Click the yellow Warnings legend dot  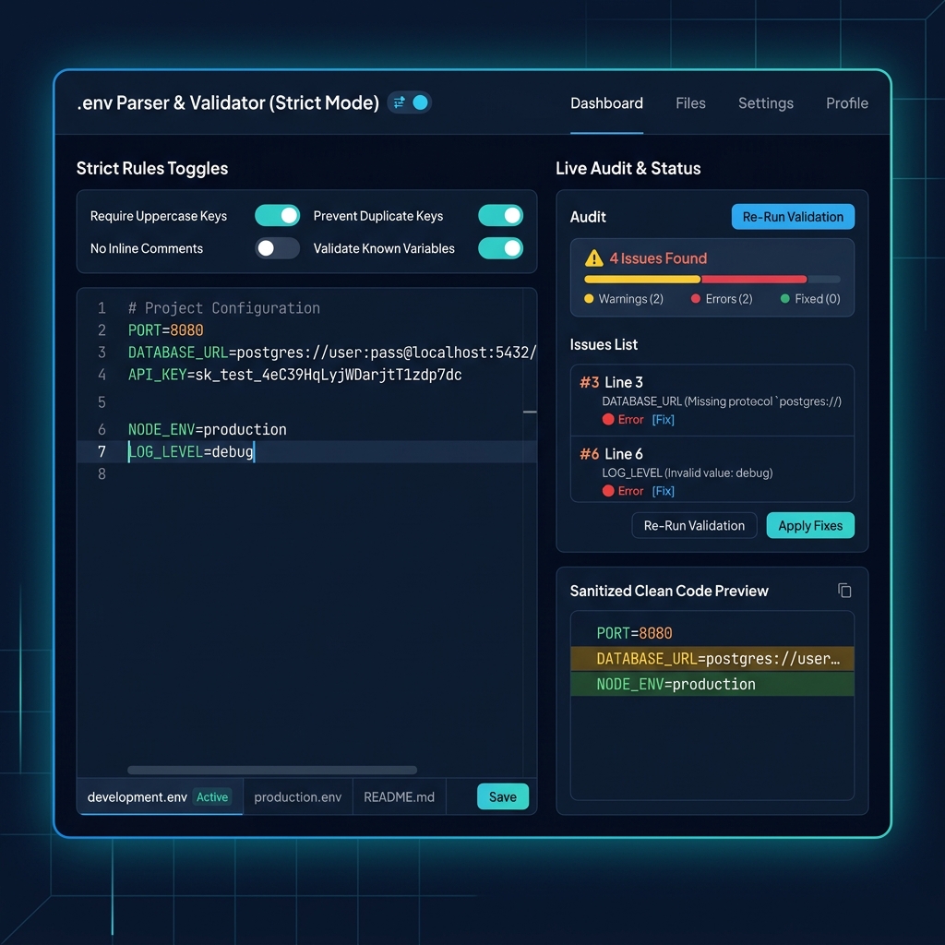[x=589, y=299]
